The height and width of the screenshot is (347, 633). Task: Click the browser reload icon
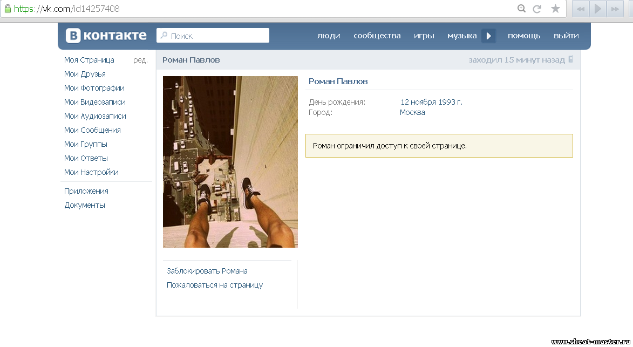[537, 9]
